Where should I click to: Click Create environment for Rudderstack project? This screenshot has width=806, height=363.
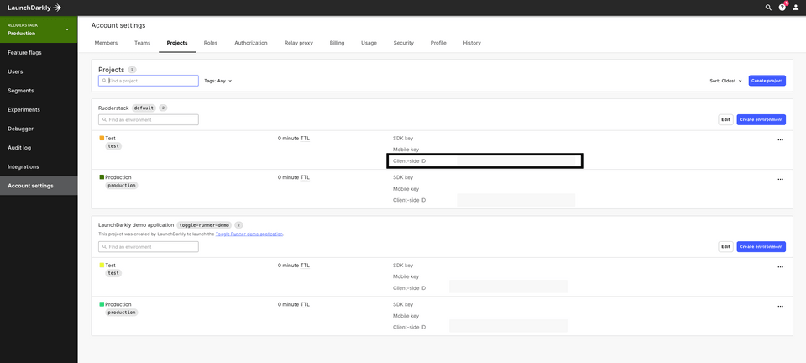(762, 119)
